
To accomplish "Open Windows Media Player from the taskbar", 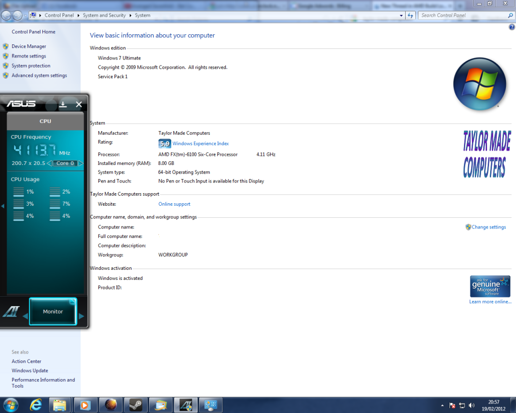I will pyautogui.click(x=85, y=405).
